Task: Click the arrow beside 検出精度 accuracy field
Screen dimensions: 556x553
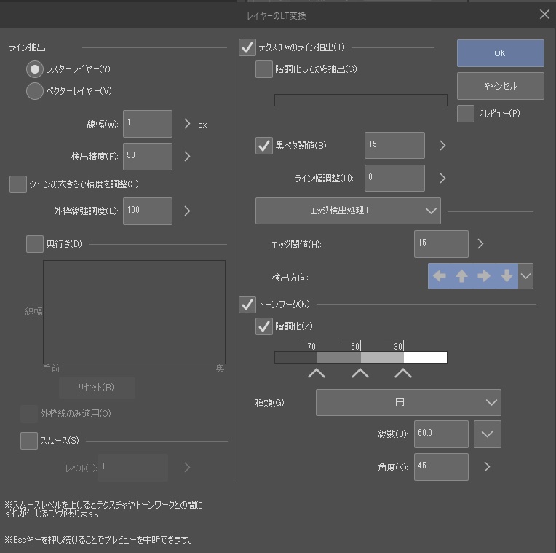Action: pos(187,156)
